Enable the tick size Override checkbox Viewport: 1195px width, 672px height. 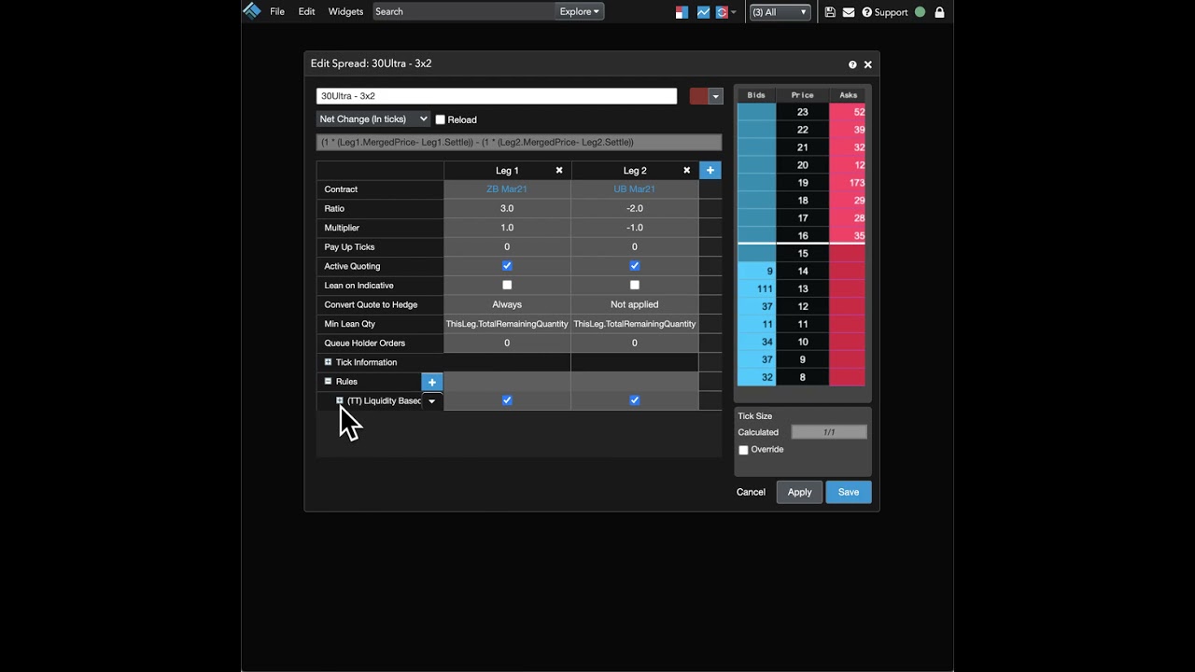point(744,450)
